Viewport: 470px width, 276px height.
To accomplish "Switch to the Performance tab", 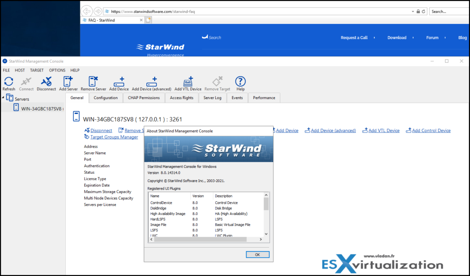I will (x=264, y=98).
